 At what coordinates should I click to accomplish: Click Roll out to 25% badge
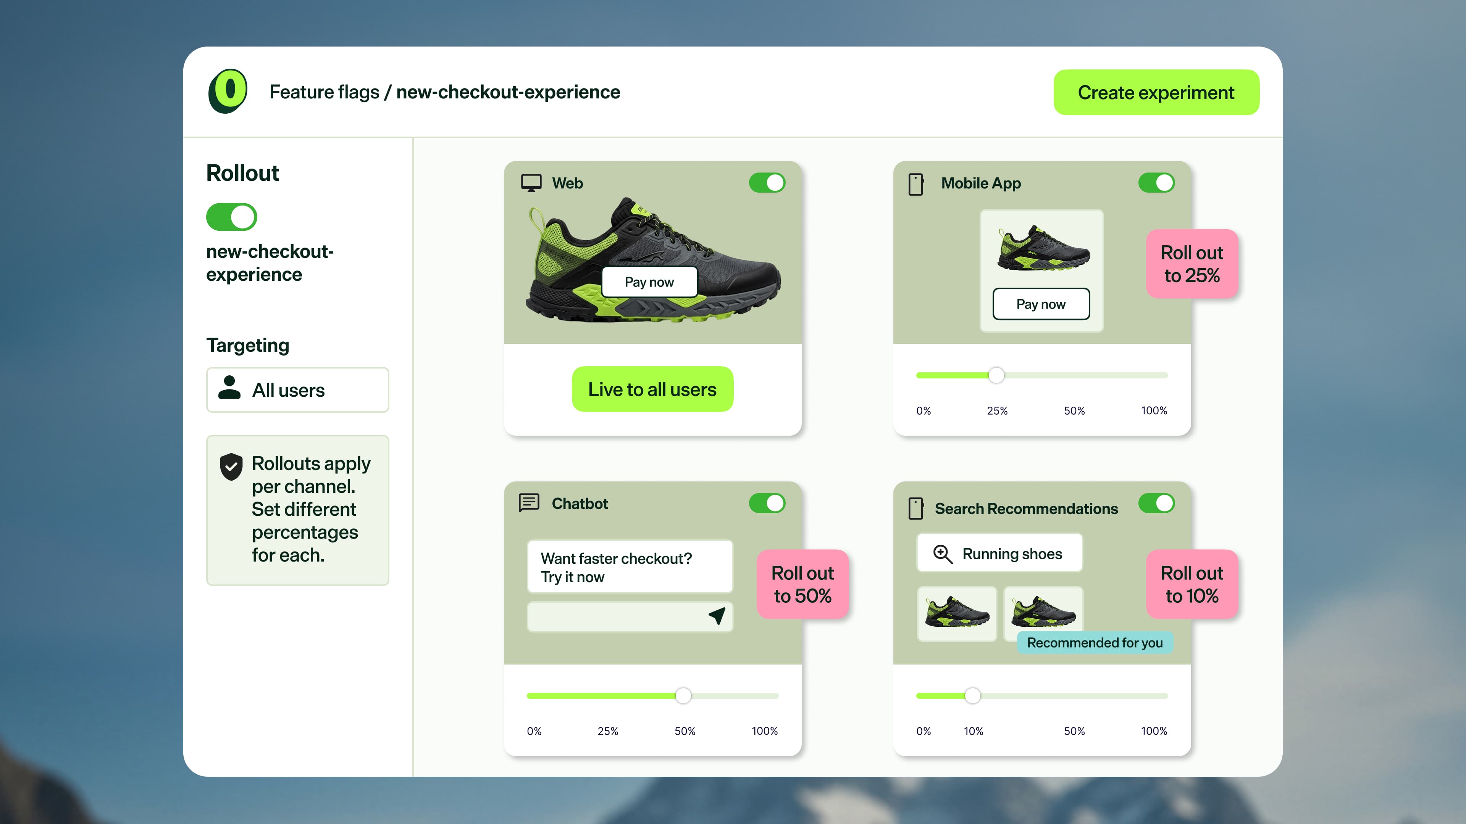pos(1192,264)
